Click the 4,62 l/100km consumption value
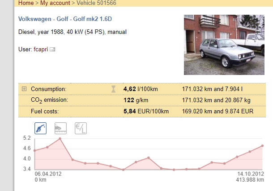Viewport: 273px width, 191px height. [141, 89]
